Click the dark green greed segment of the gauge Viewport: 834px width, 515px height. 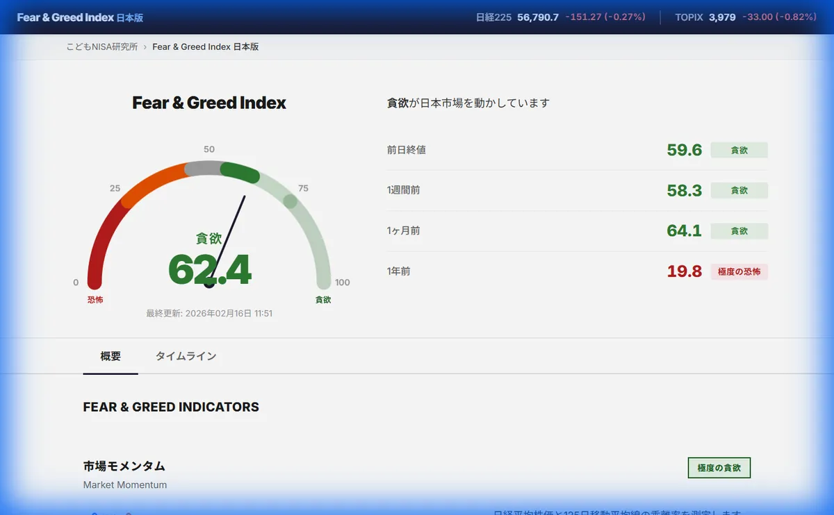(x=240, y=171)
